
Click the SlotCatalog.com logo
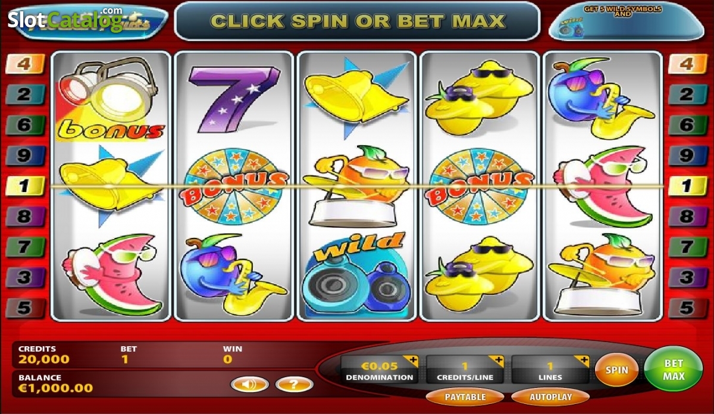[65, 20]
